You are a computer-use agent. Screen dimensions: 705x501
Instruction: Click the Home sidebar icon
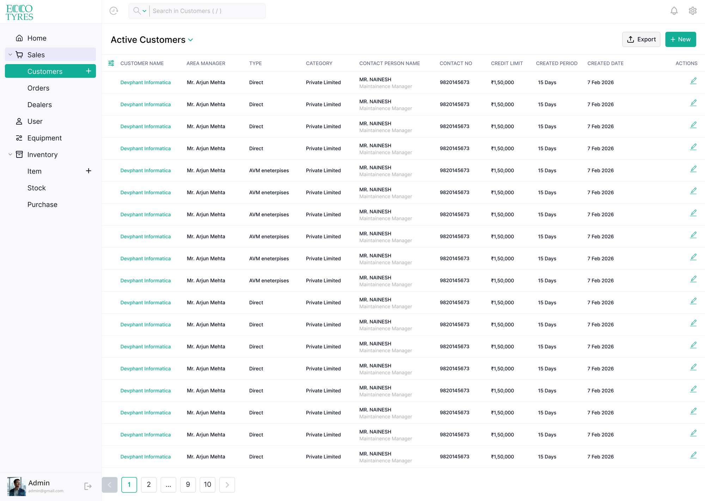click(x=19, y=38)
